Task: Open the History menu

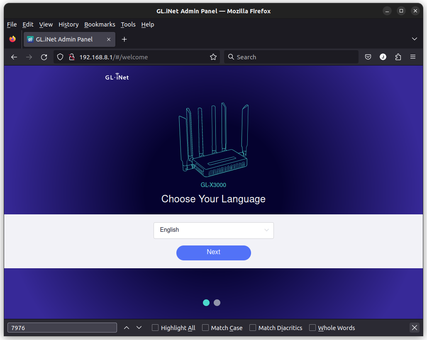Action: (x=68, y=24)
